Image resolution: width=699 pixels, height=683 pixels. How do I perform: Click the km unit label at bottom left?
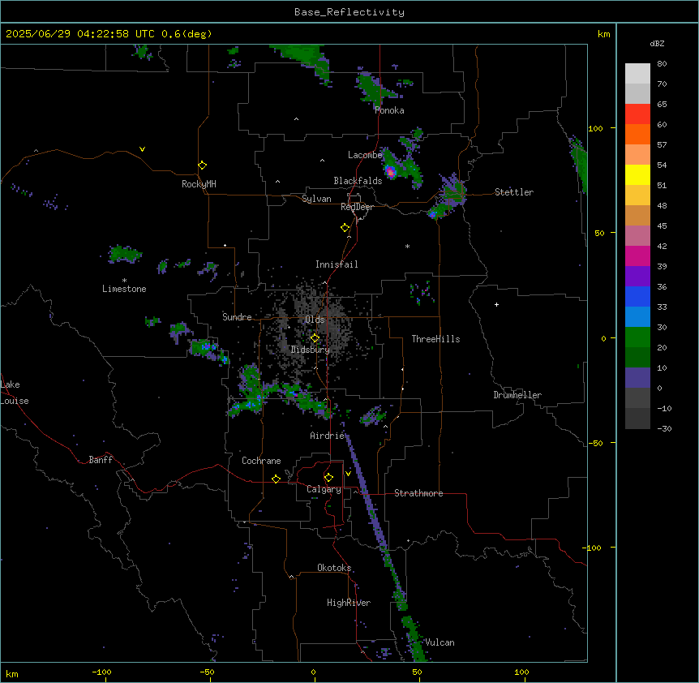click(x=12, y=674)
